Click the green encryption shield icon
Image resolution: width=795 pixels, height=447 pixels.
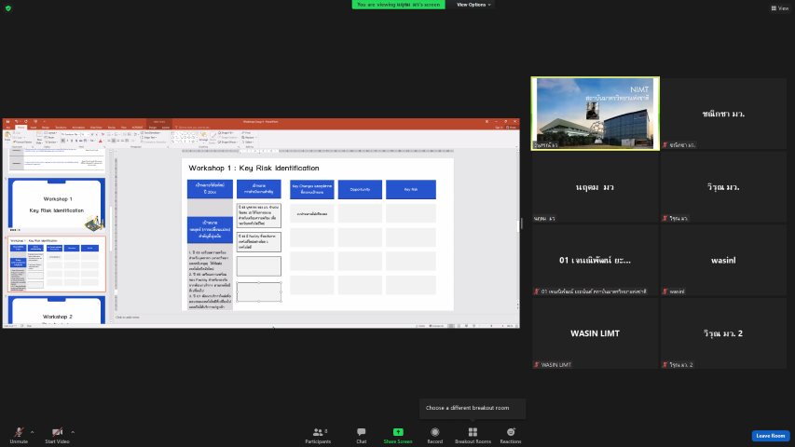point(7,7)
